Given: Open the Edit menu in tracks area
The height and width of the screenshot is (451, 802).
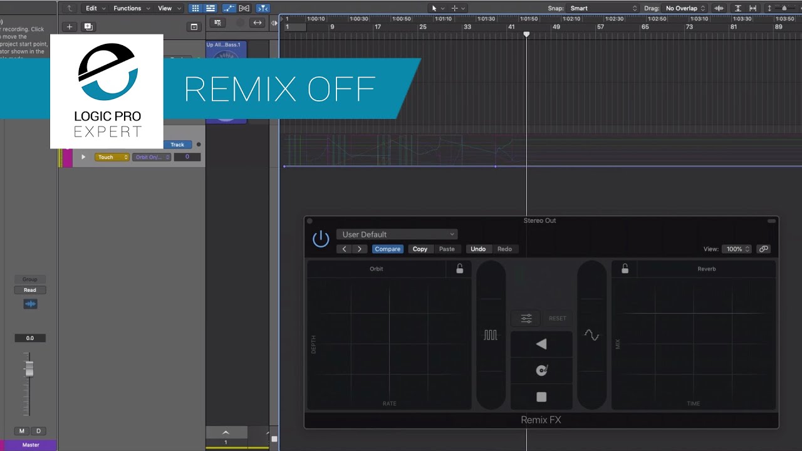Looking at the screenshot, I should point(95,8).
